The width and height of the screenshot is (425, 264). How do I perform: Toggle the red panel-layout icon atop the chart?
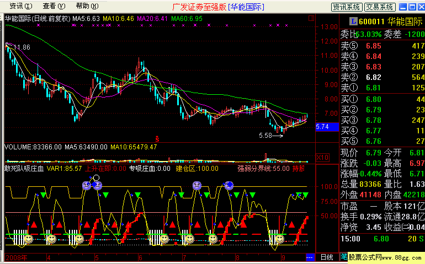point(311,18)
